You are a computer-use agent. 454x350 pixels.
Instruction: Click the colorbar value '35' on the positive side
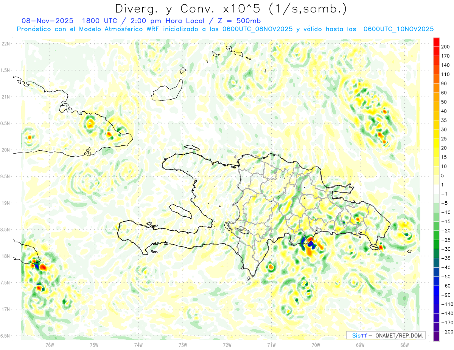coord(445,120)
